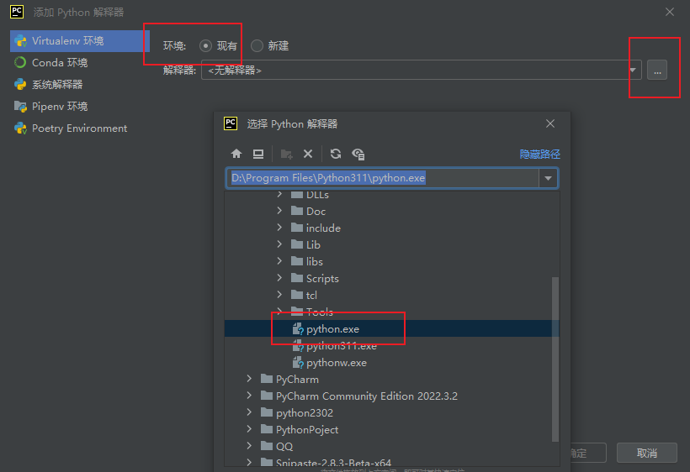Select the Lib folder name
The height and width of the screenshot is (472, 690).
tap(313, 244)
